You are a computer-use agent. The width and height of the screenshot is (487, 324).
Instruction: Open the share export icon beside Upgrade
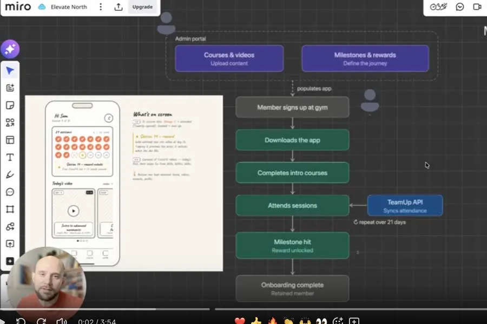pyautogui.click(x=118, y=7)
